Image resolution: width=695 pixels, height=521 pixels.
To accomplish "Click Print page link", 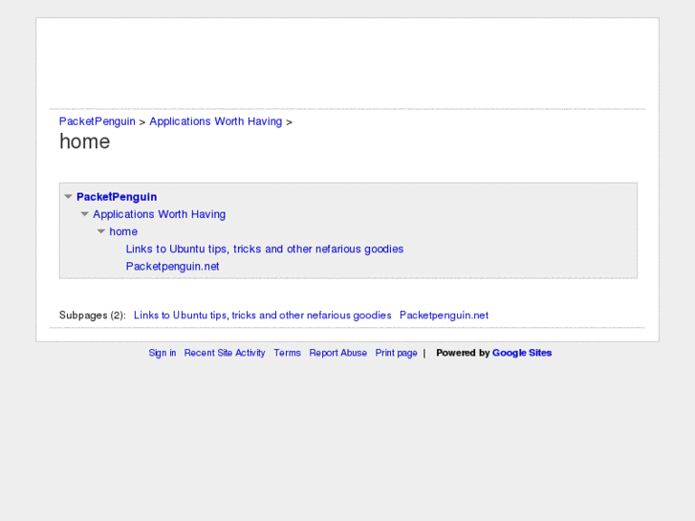I will coord(397,353).
